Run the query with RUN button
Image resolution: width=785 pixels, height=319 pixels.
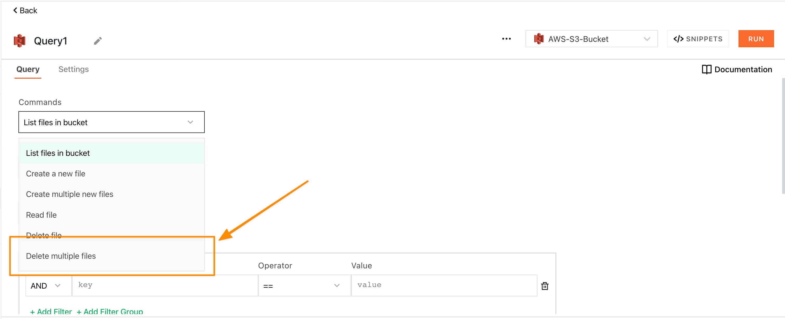(x=756, y=39)
